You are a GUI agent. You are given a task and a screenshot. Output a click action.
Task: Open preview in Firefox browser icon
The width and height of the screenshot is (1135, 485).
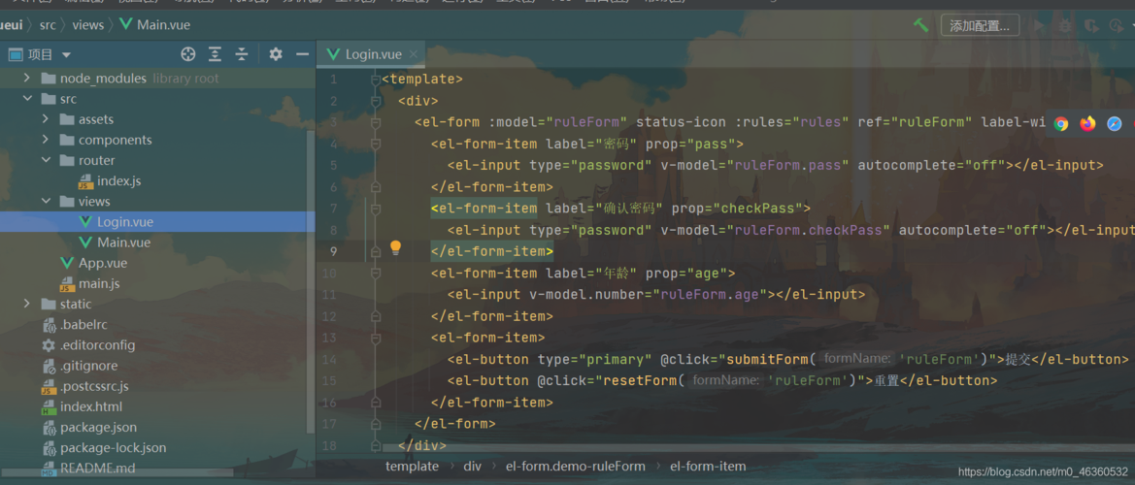click(1088, 123)
